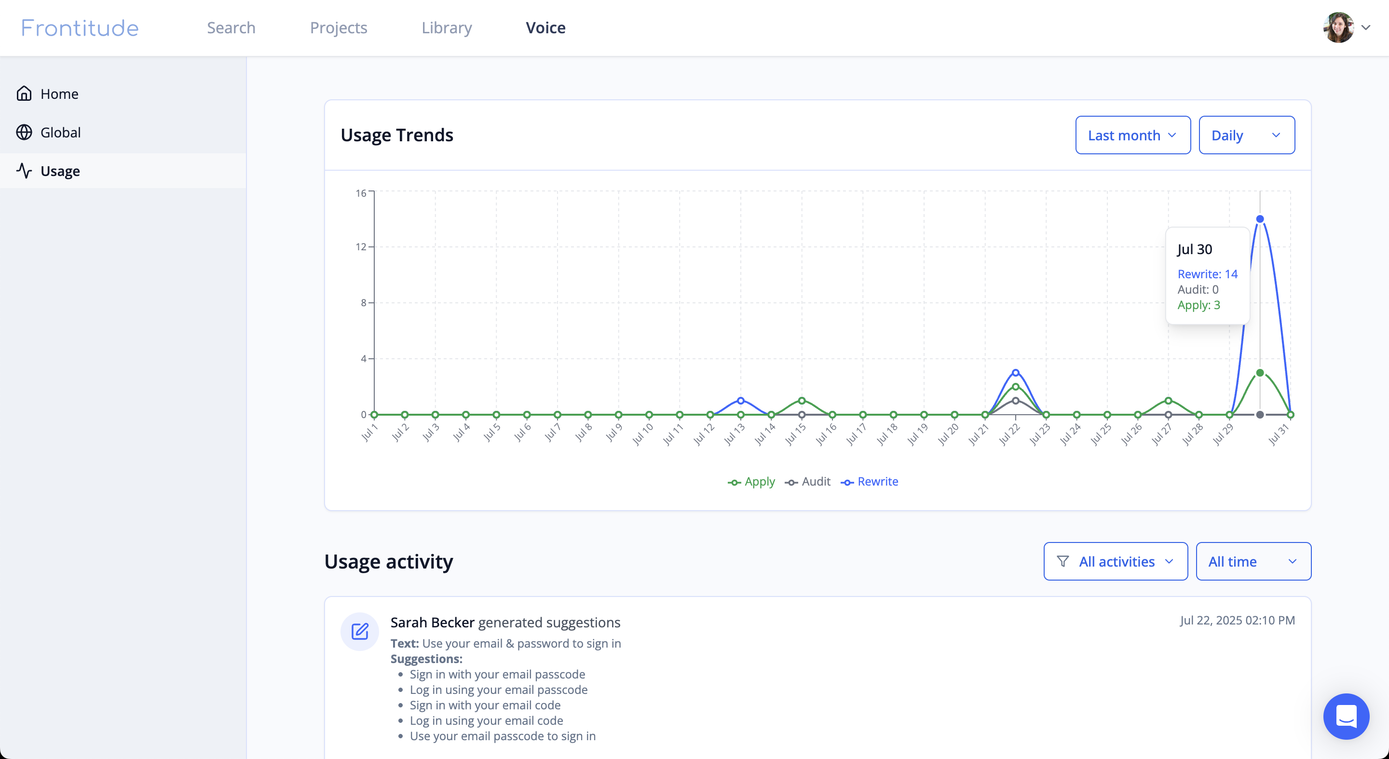Switch to the Library tab
Screen dimensions: 1389x759
coord(447,27)
